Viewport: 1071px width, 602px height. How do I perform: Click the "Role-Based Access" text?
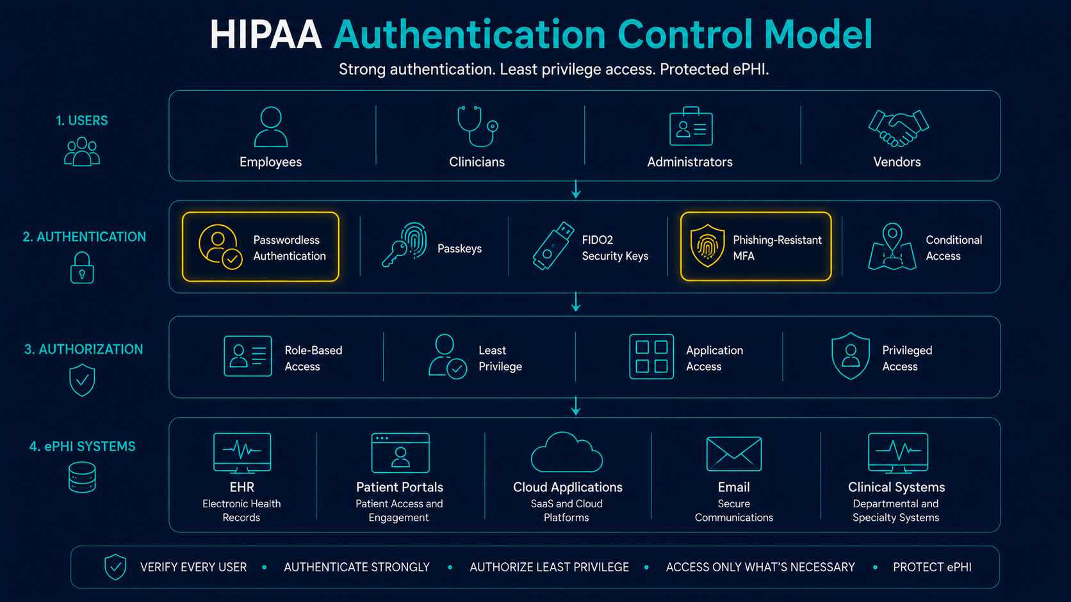[313, 358]
